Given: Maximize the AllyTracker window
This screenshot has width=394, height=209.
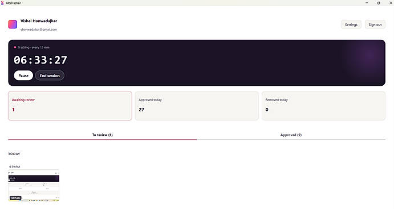Looking at the screenshot, I should 379,3.
